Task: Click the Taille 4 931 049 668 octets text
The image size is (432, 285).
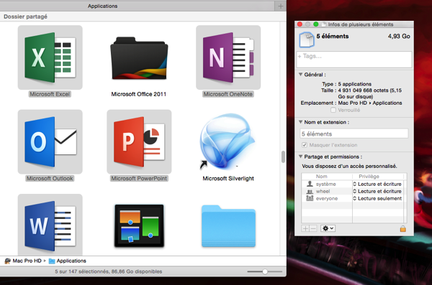Action: click(361, 93)
